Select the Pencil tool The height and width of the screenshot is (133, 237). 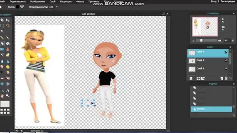[2, 38]
